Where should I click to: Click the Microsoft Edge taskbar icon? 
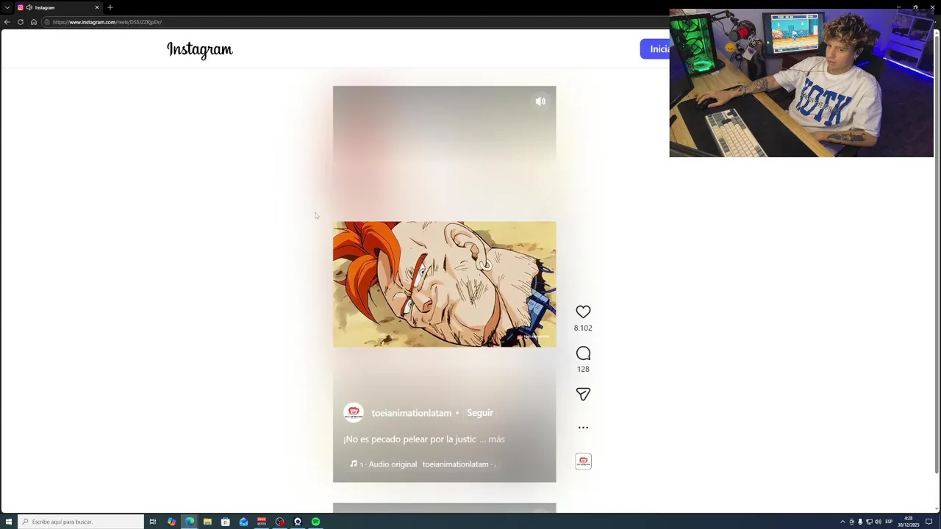point(190,522)
